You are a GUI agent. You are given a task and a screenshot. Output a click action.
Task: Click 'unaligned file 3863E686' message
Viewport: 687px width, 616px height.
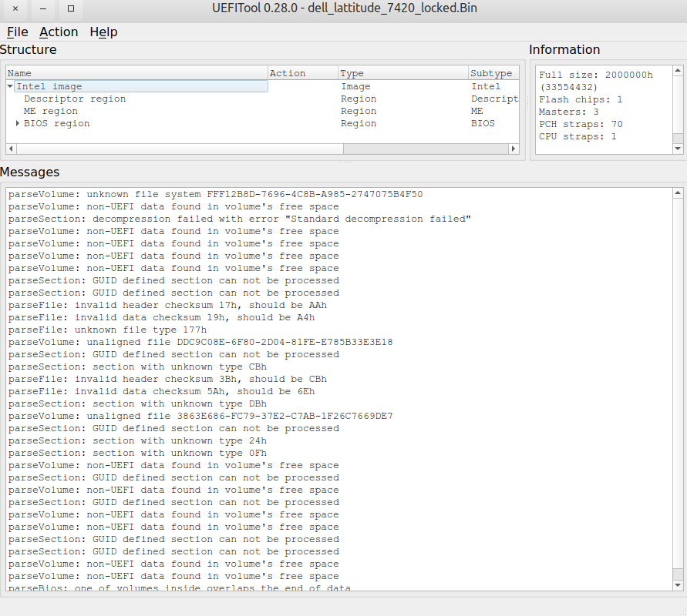point(200,416)
